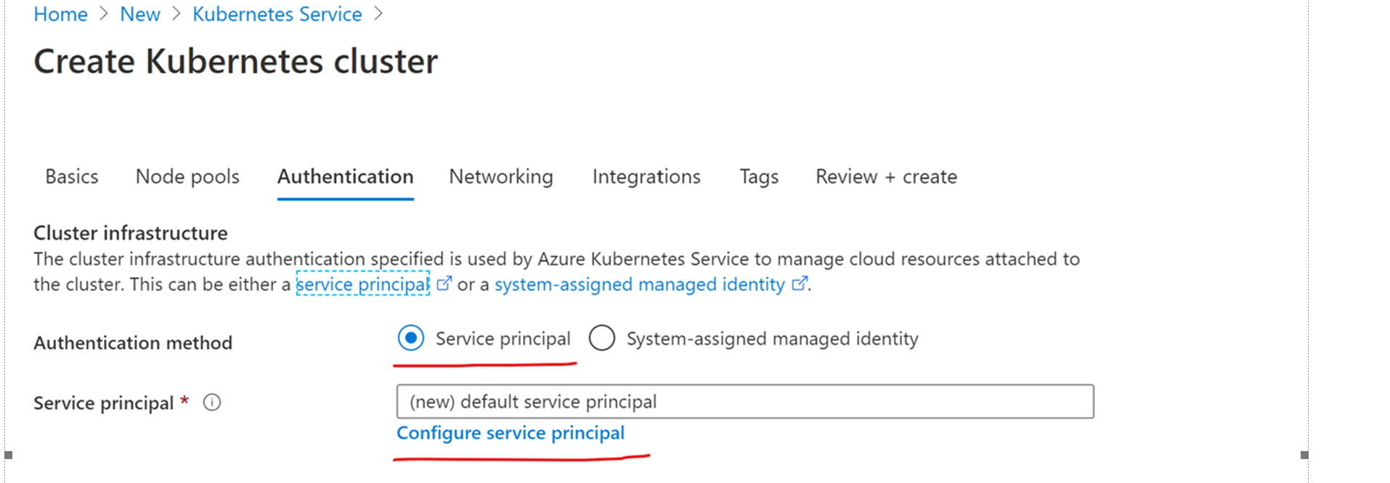Switch to the Tags tab
1390x483 pixels.
click(x=759, y=177)
